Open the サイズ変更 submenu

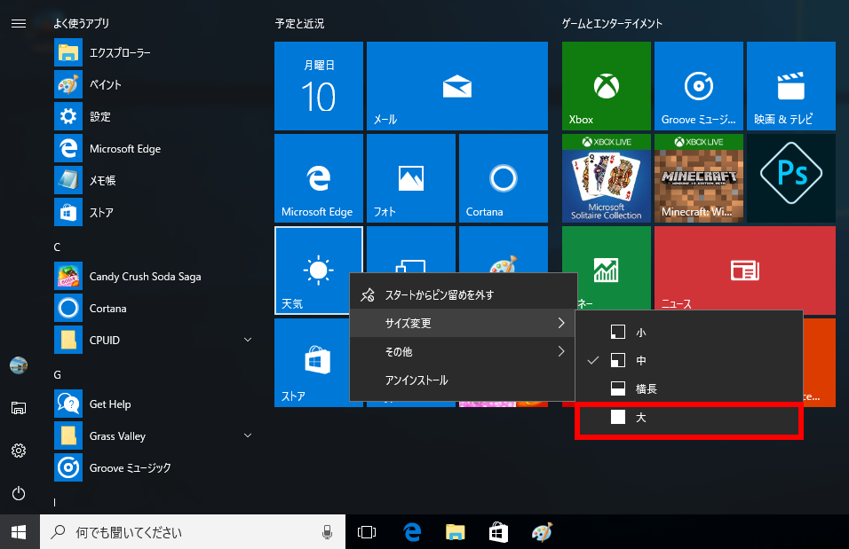pos(463,323)
